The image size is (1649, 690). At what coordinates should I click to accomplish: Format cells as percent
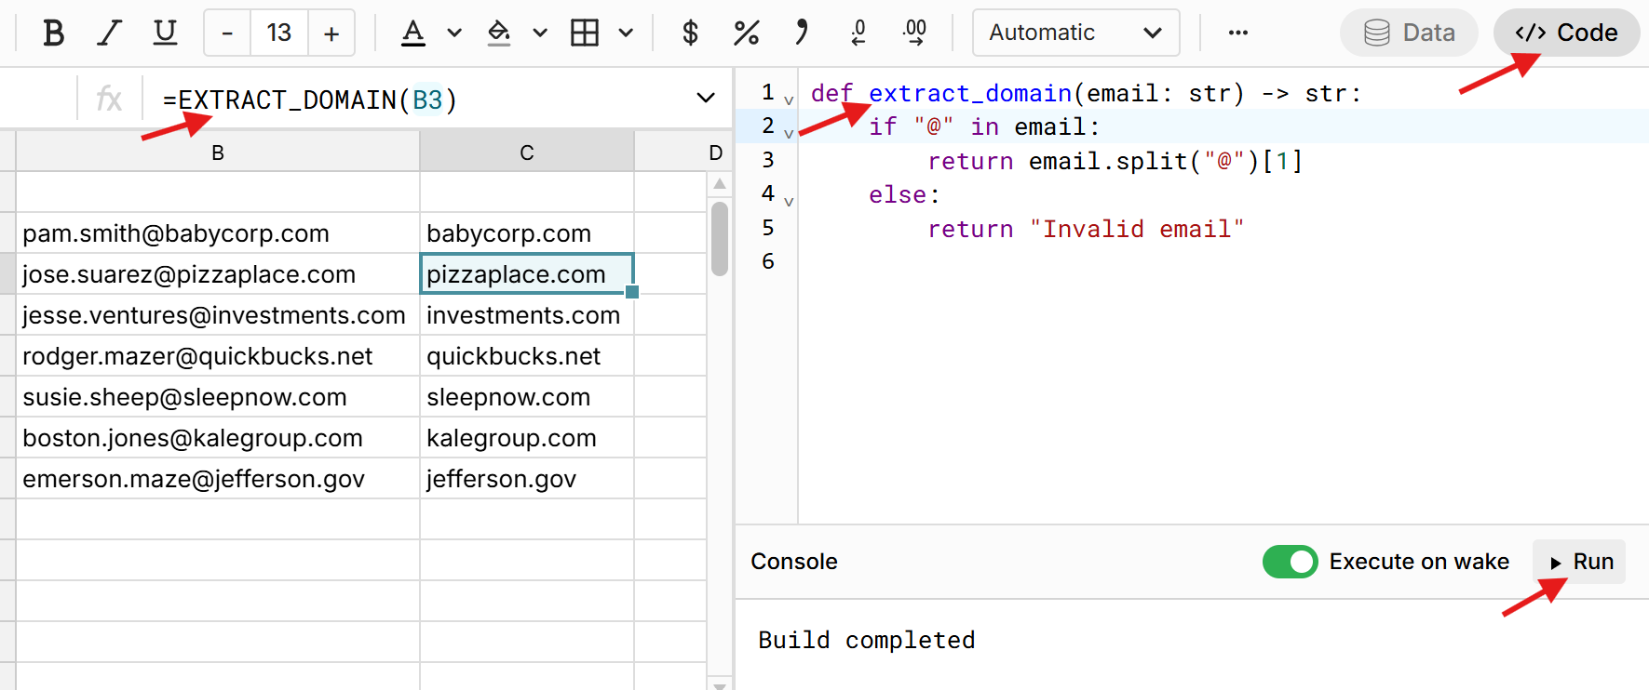click(x=746, y=33)
